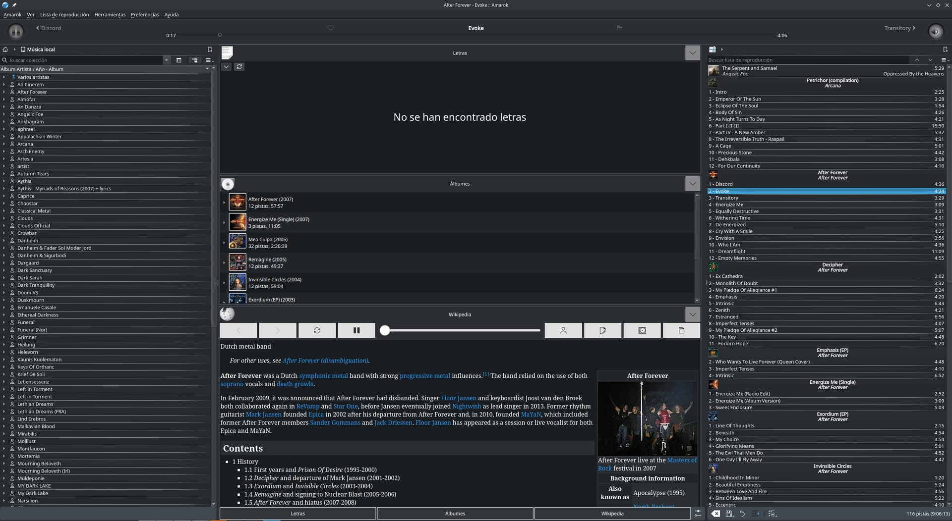952x521 pixels.
Task: Collapse the Wikipedia applet with chevron
Action: pos(693,314)
